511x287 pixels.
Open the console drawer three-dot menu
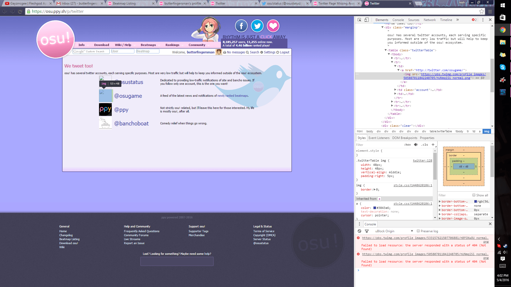pos(359,224)
